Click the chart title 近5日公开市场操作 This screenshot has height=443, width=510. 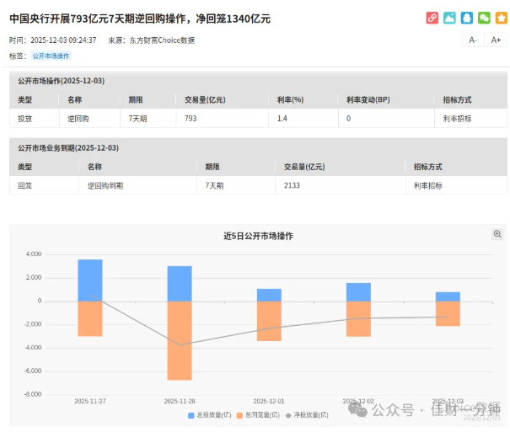coord(258,236)
